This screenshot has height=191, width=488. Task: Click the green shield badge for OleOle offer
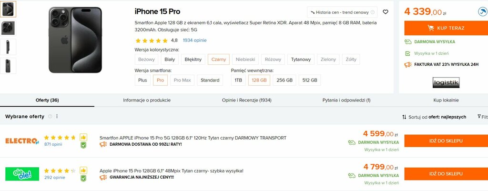(83, 178)
